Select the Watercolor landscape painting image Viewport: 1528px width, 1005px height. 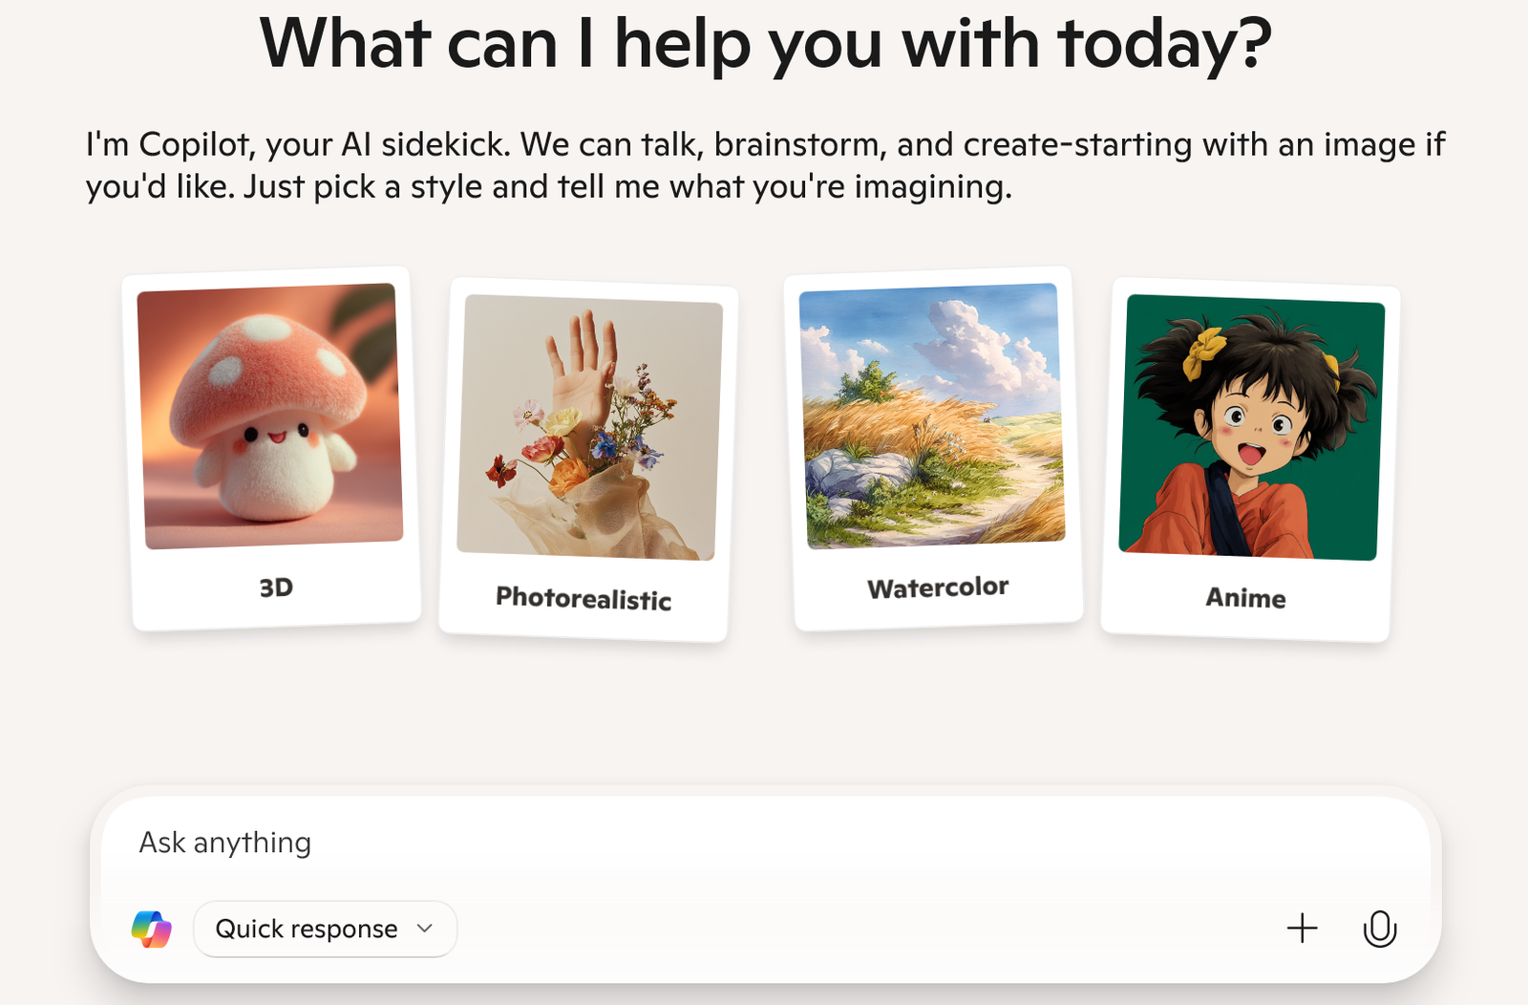coord(932,416)
